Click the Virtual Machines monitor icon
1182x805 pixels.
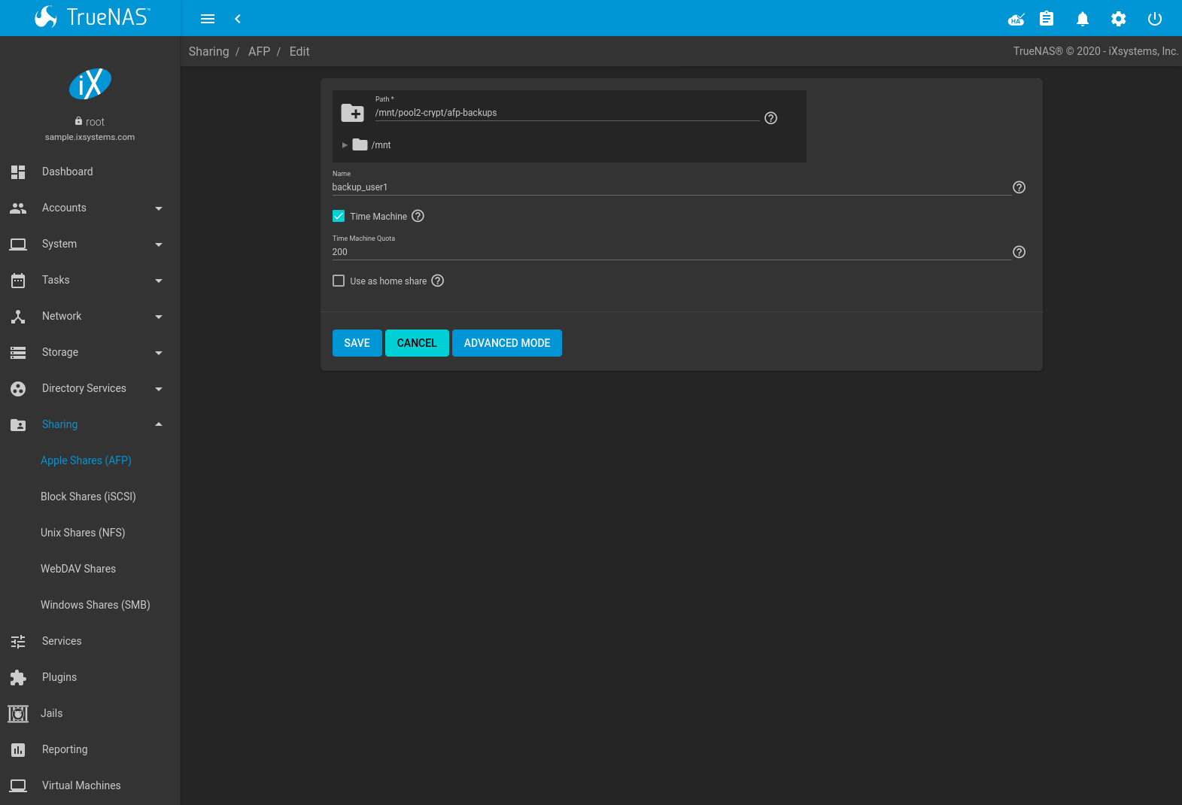(18, 785)
